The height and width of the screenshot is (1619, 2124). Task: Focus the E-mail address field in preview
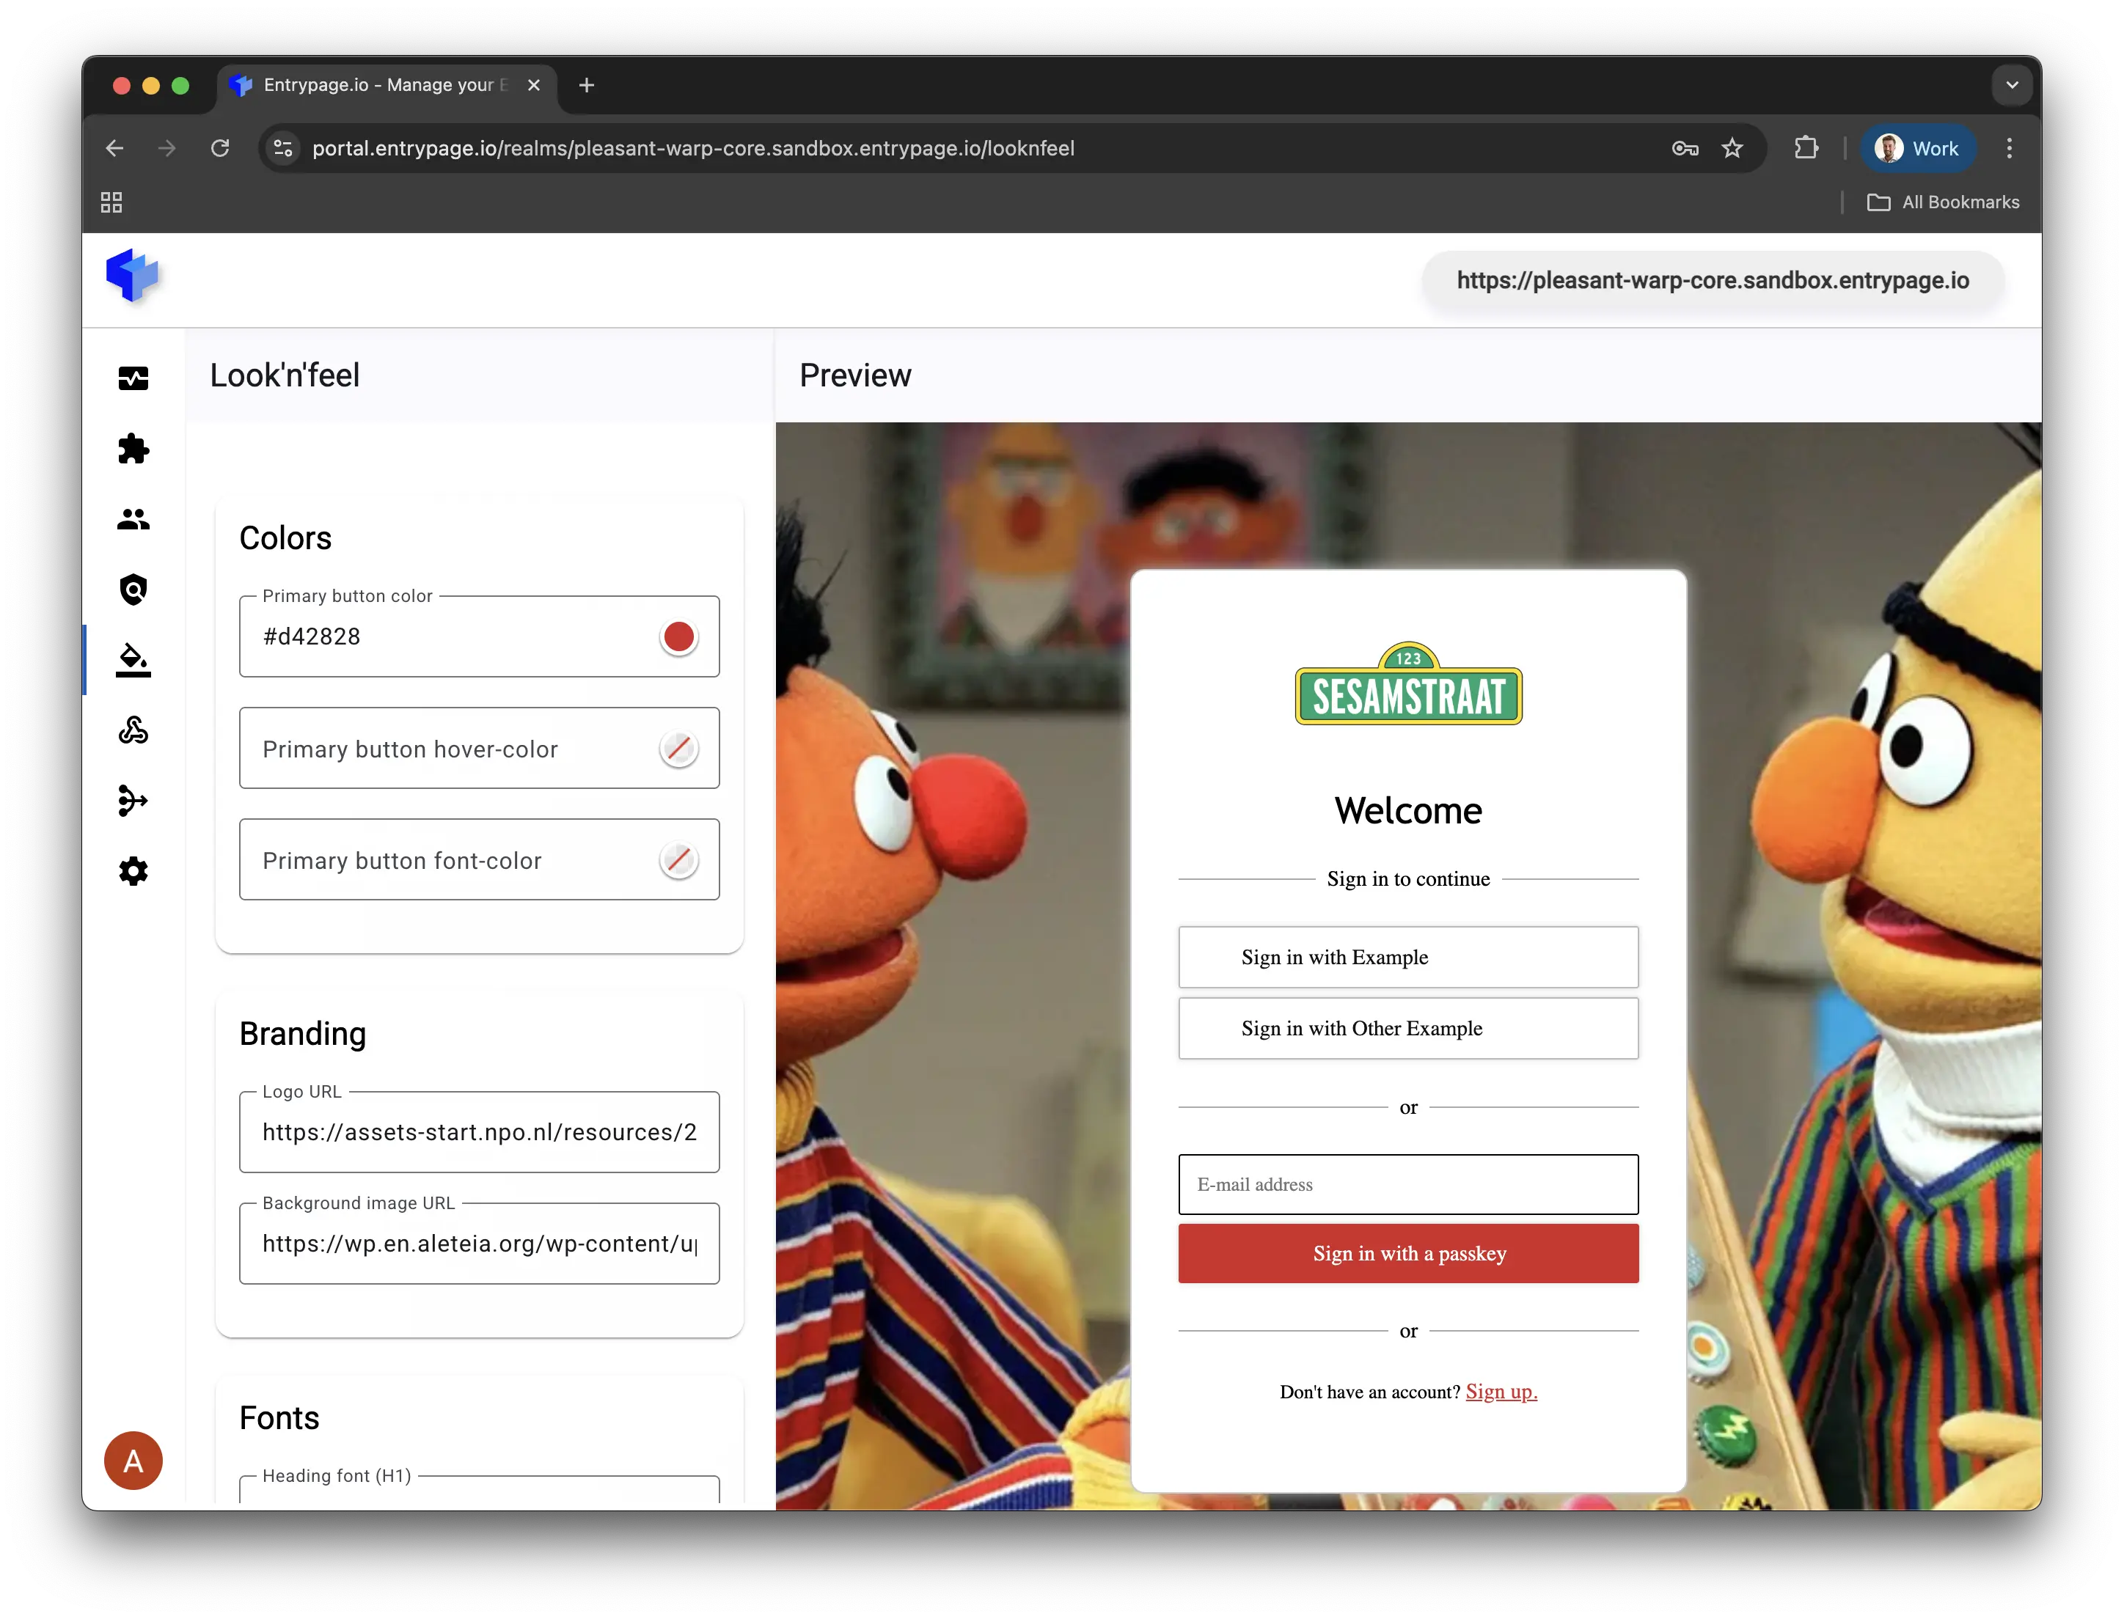(x=1408, y=1186)
